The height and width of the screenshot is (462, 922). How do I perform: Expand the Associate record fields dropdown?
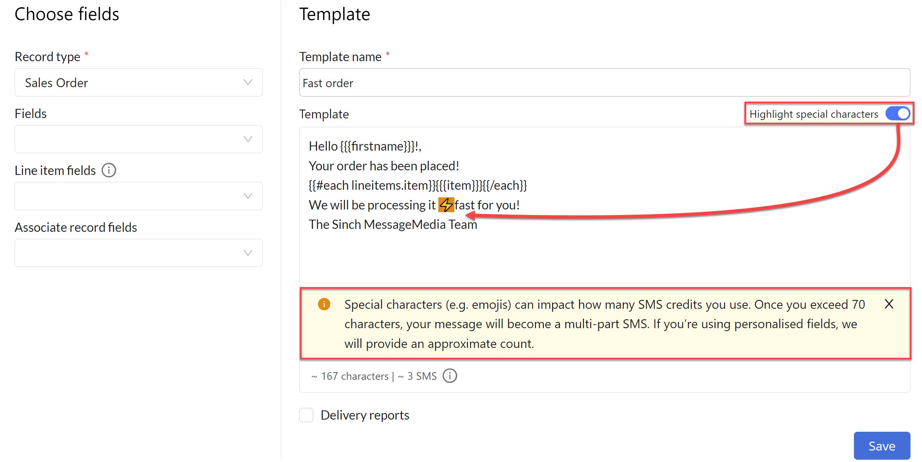138,253
